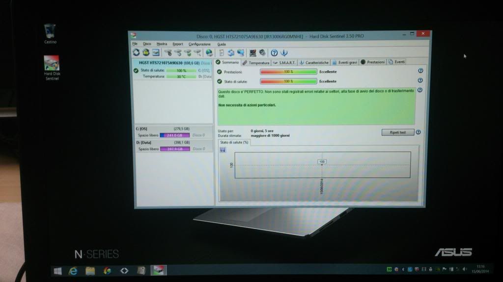
Task: Switch to the Temperatura tab
Action: [x=256, y=63]
